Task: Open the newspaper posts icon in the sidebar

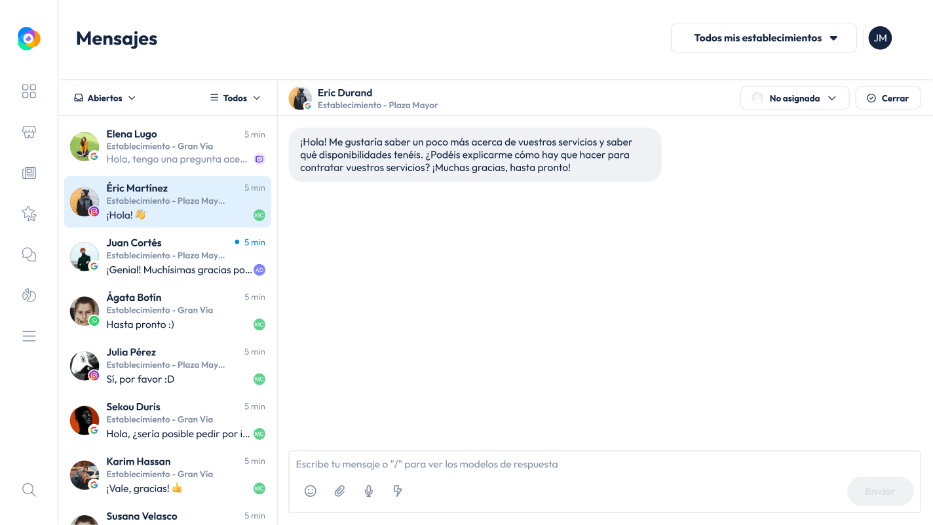Action: coord(29,173)
